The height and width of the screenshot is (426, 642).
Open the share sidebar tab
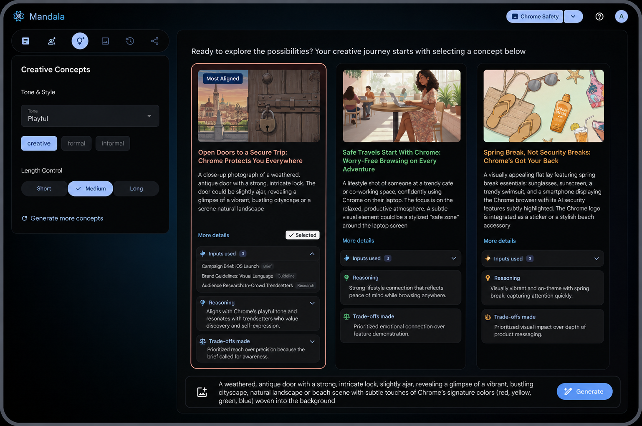(x=155, y=41)
